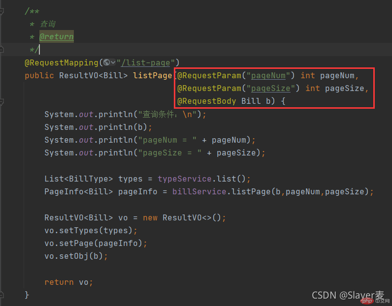Click the underlined "pageSize" string in @RequestParam
Screen dimensions: 392x306
(270, 89)
